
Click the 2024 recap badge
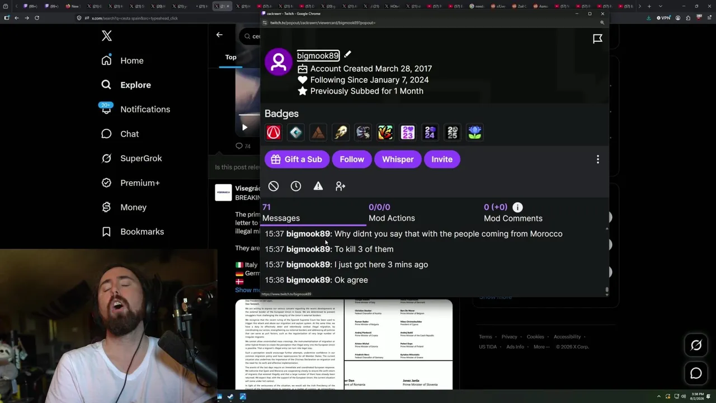coord(430,133)
